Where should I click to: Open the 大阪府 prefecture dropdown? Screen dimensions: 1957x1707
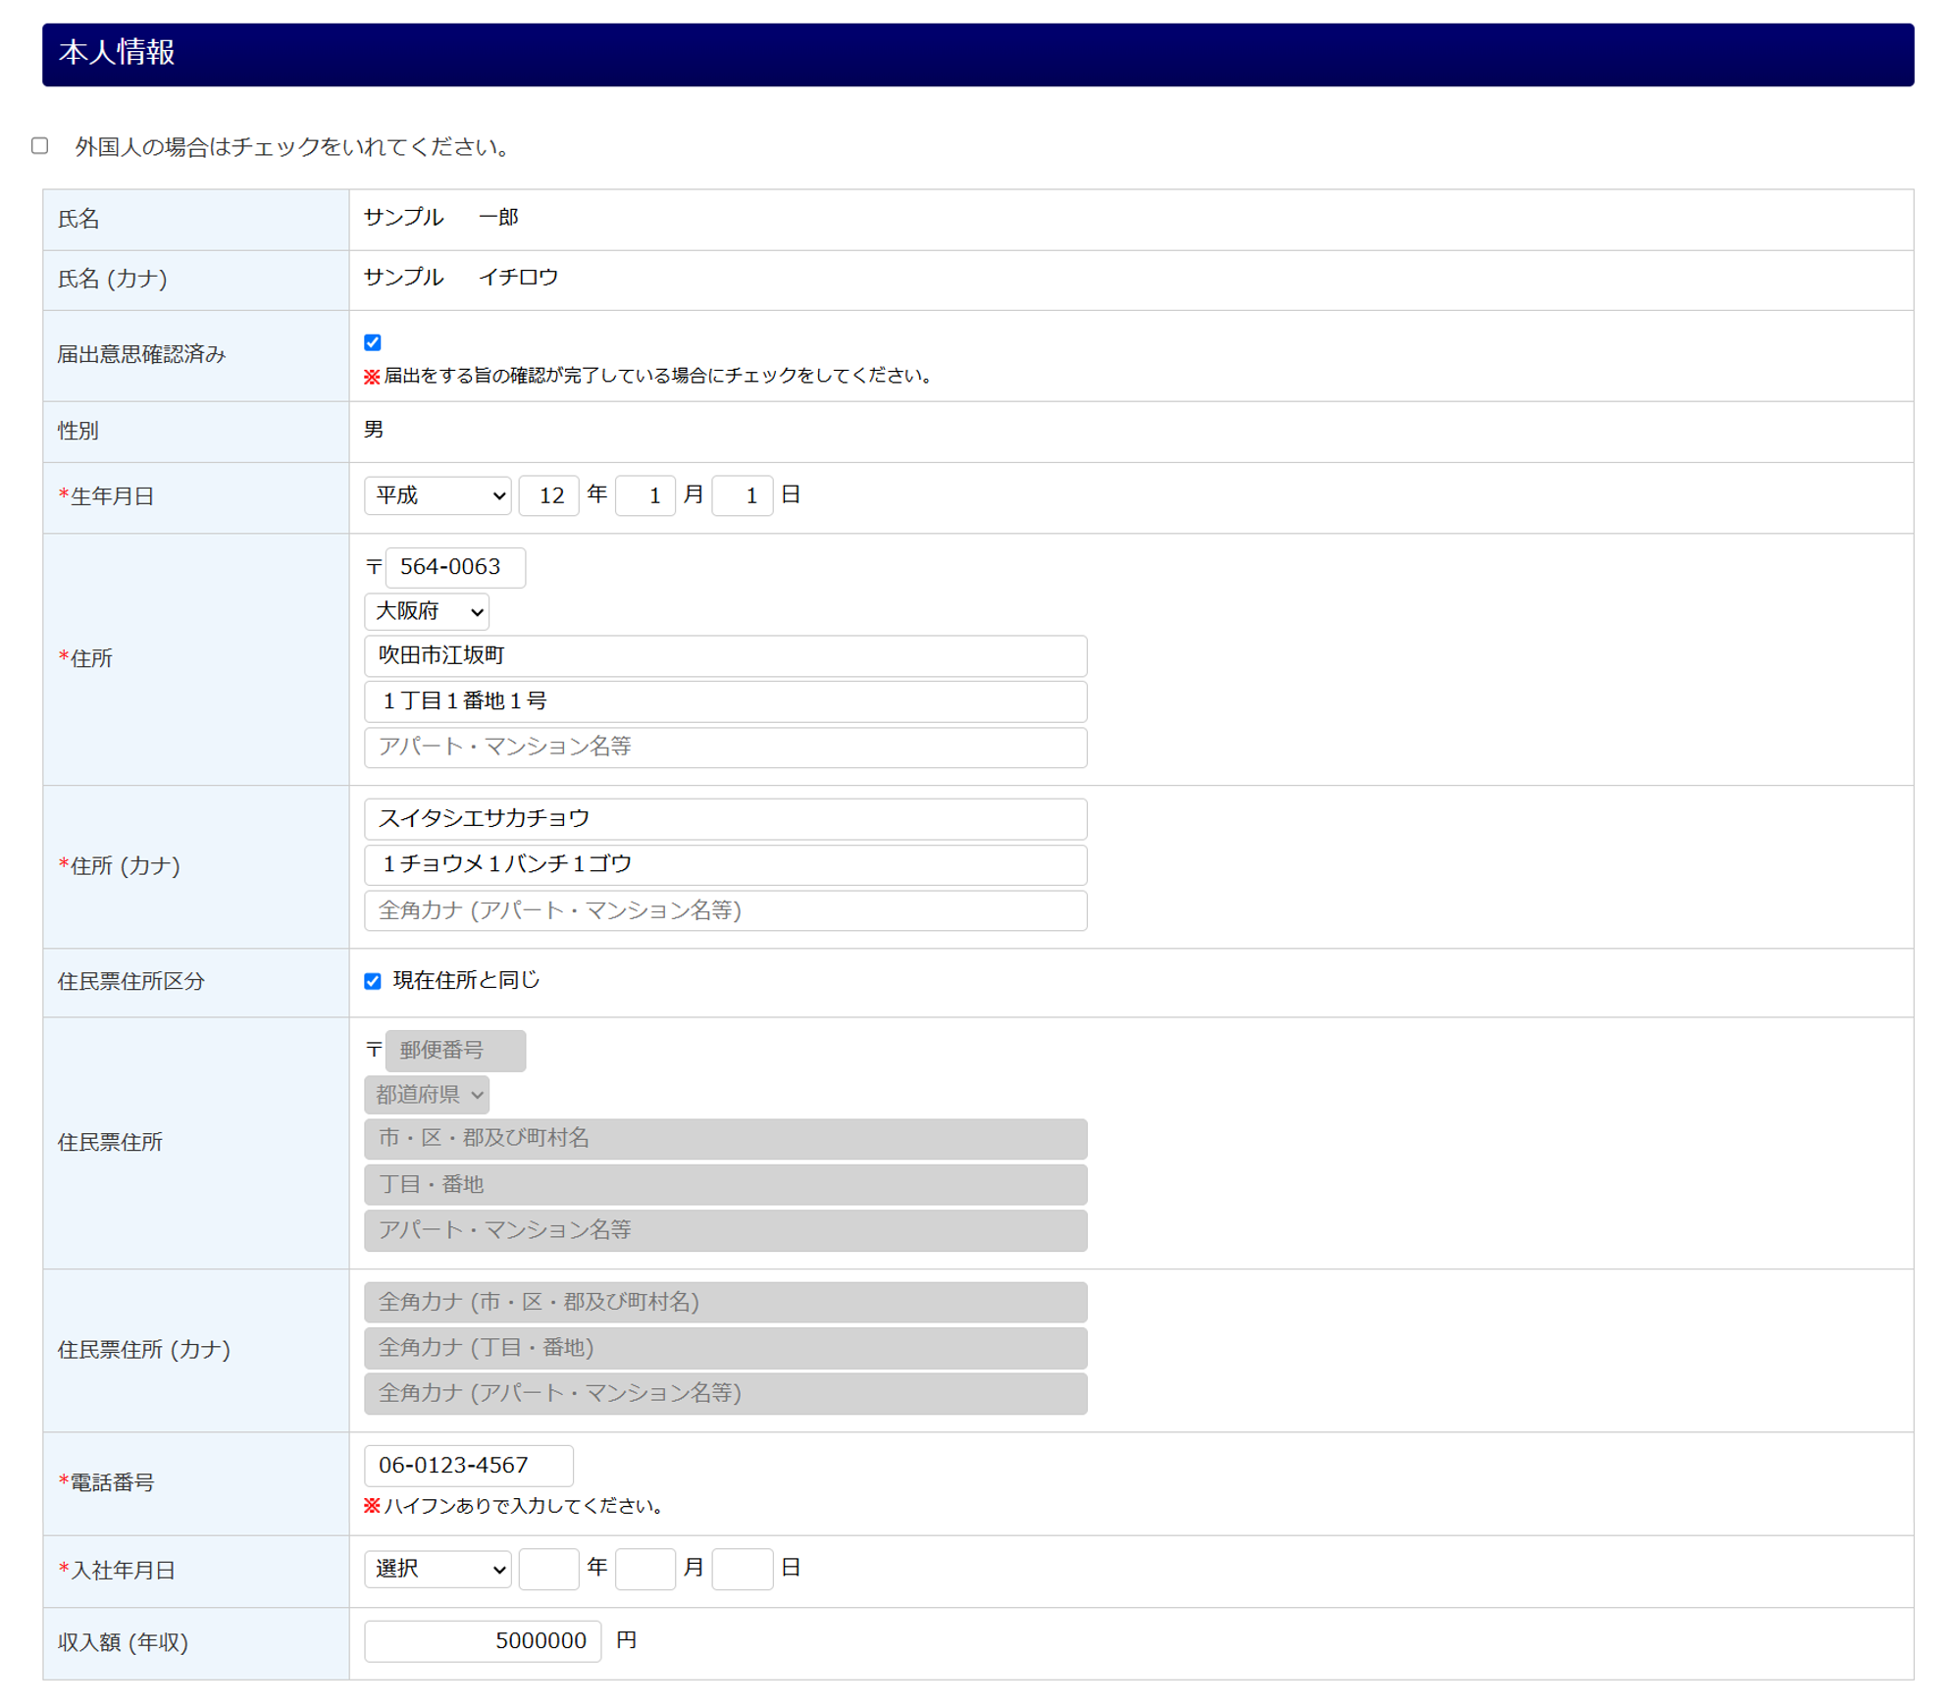click(426, 611)
